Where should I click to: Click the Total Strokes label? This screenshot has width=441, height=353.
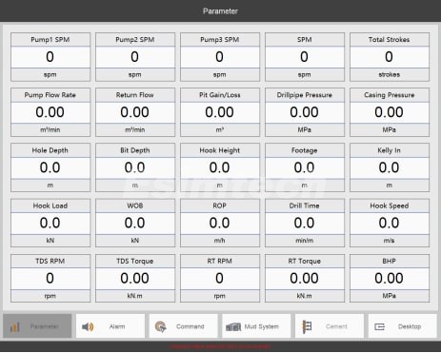click(x=390, y=40)
